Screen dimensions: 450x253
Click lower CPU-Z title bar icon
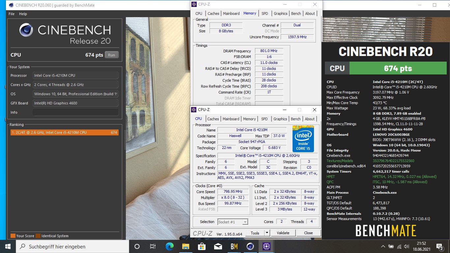[x=194, y=110]
